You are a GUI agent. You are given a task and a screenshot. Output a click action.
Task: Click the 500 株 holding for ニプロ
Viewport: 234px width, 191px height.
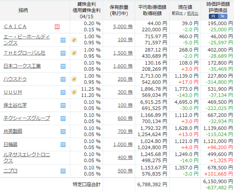point(125,171)
